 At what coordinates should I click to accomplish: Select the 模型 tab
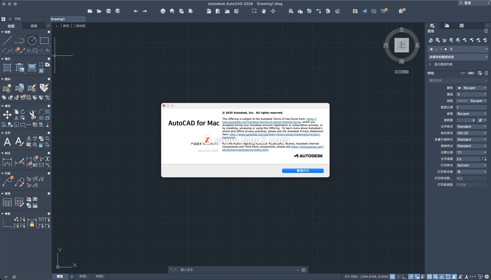tap(60, 277)
